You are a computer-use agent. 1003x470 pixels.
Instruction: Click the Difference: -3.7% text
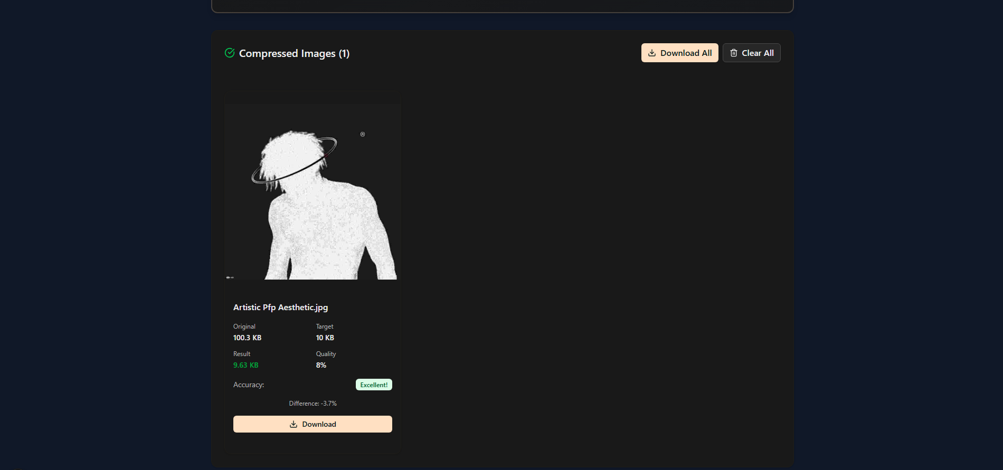(x=313, y=404)
